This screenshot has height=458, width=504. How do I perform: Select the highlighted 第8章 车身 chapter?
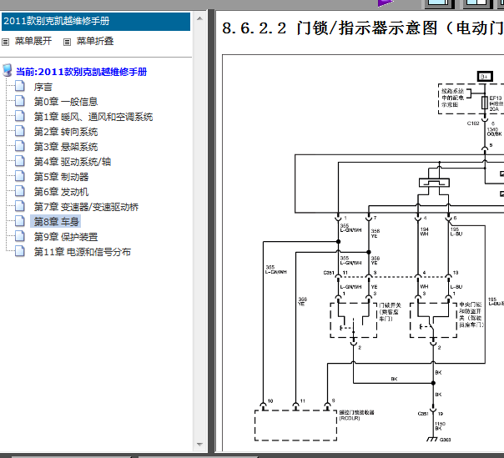[56, 222]
